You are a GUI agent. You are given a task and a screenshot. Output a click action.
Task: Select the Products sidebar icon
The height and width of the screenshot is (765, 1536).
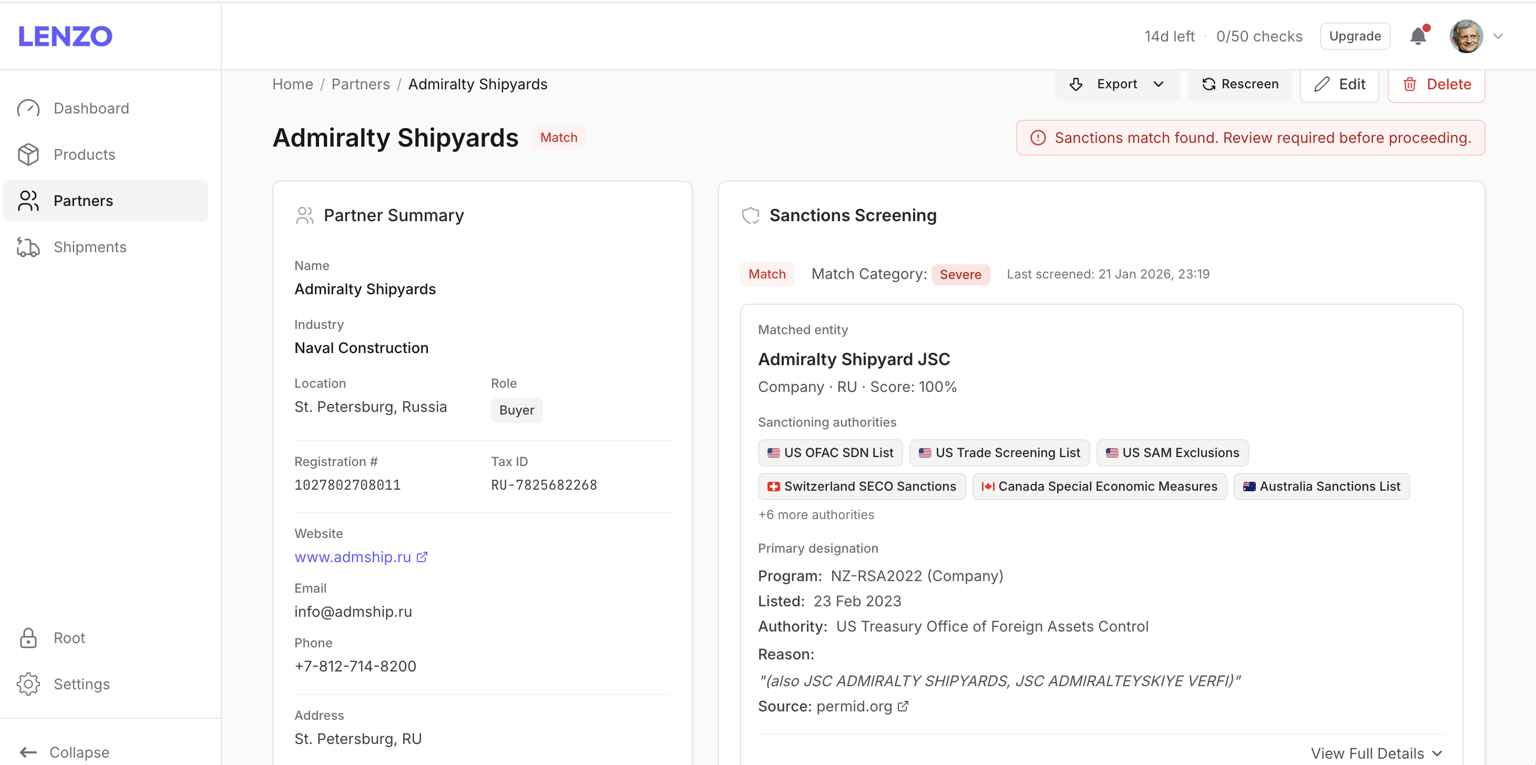click(x=28, y=154)
